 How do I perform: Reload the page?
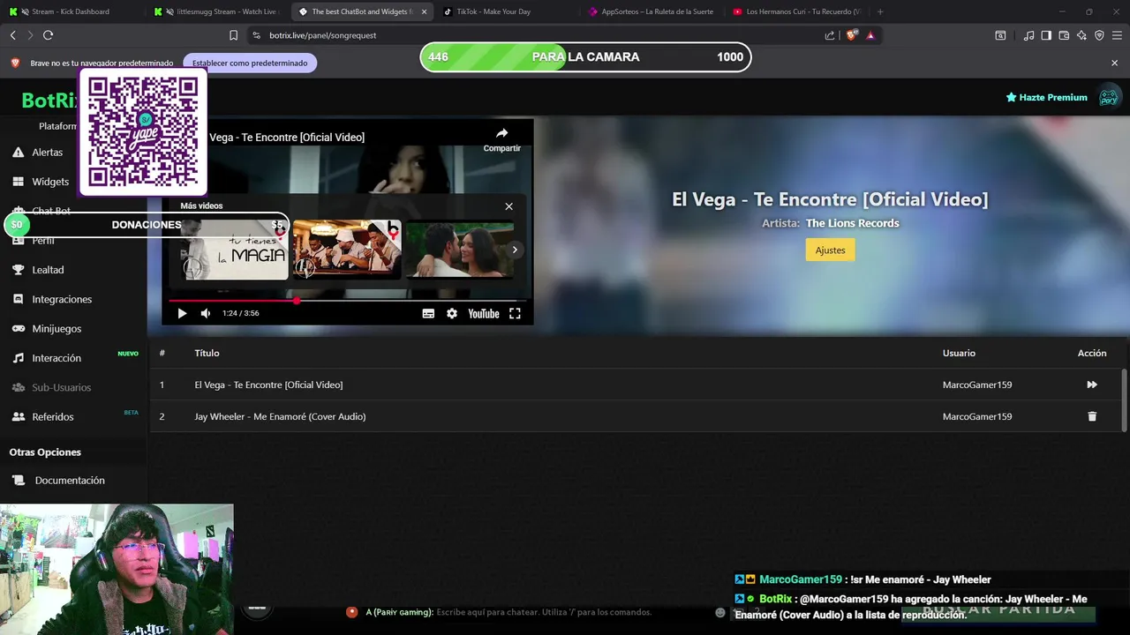(x=48, y=35)
